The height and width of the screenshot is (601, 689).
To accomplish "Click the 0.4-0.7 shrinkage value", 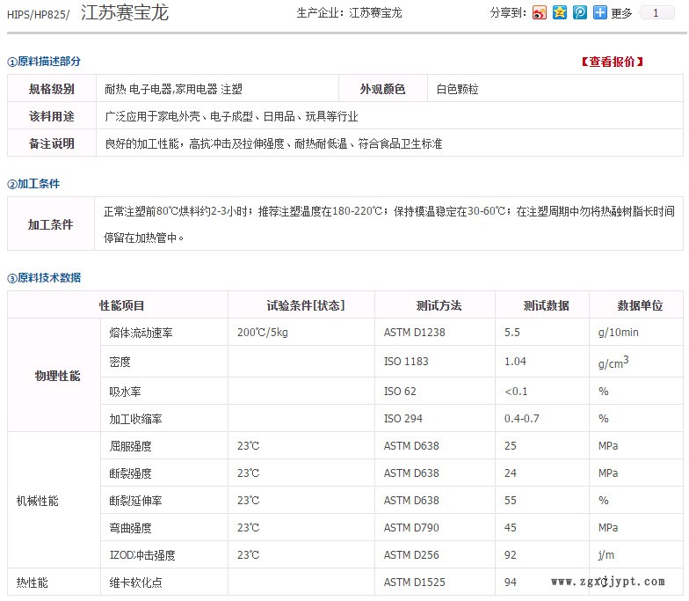I will [x=522, y=419].
